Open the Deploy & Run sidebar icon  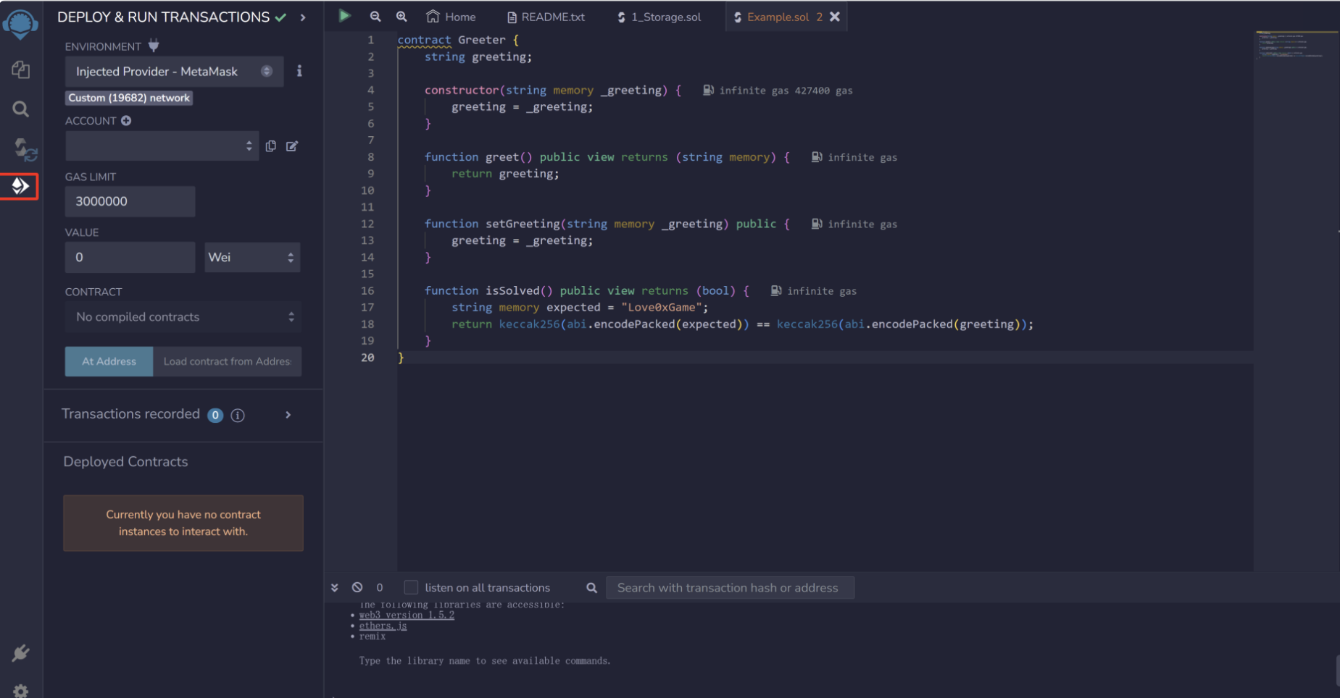click(x=20, y=186)
